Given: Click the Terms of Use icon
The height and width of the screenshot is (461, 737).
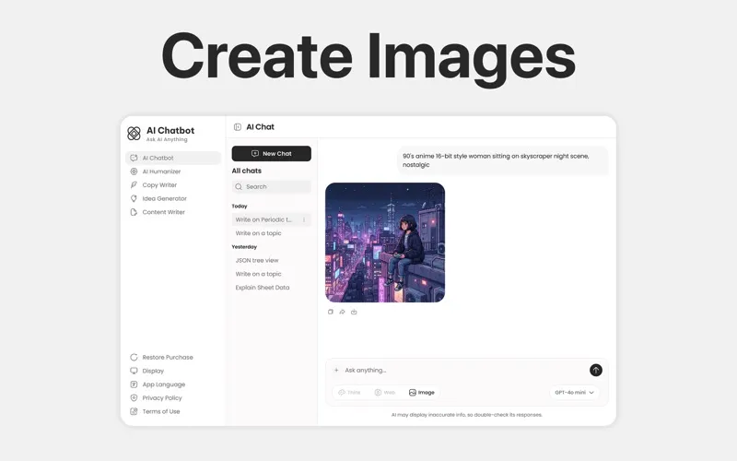Looking at the screenshot, I should [x=134, y=411].
